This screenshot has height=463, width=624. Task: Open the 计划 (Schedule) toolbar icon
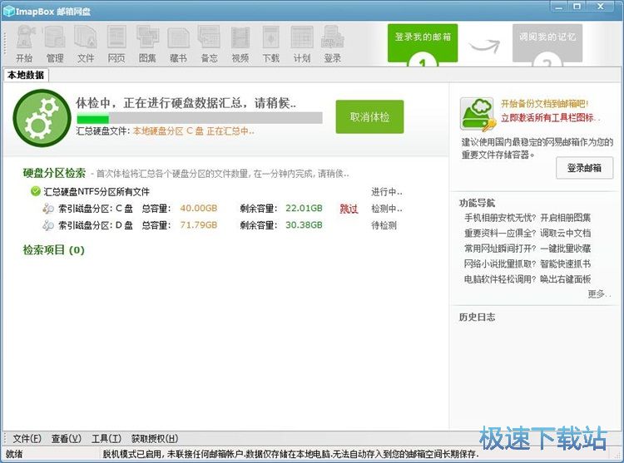click(x=301, y=43)
